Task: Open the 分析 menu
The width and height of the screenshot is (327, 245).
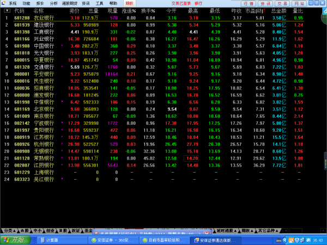Action: (x=53, y=3)
